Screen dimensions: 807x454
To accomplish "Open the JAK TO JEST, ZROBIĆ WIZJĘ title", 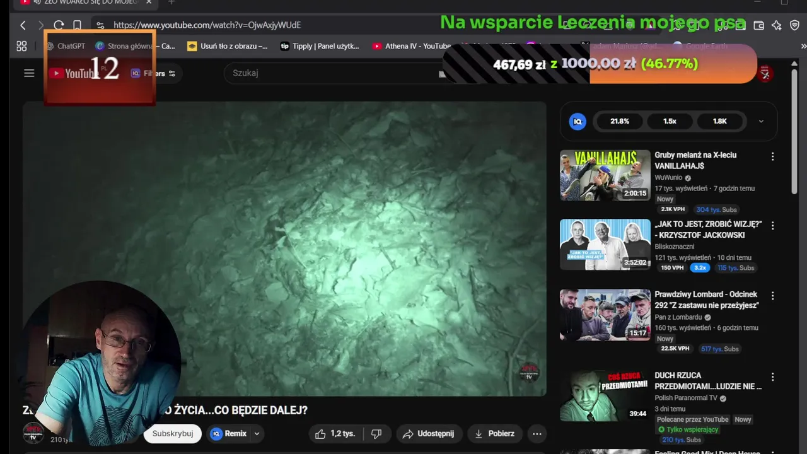I will (x=708, y=230).
